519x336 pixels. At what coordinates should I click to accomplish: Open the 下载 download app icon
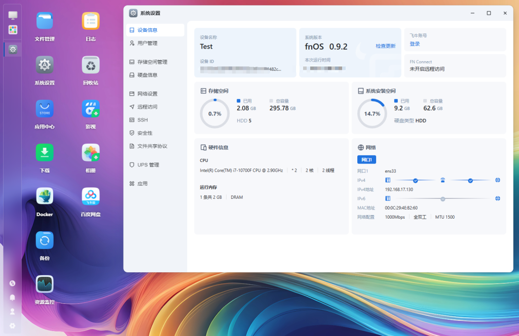(45, 152)
